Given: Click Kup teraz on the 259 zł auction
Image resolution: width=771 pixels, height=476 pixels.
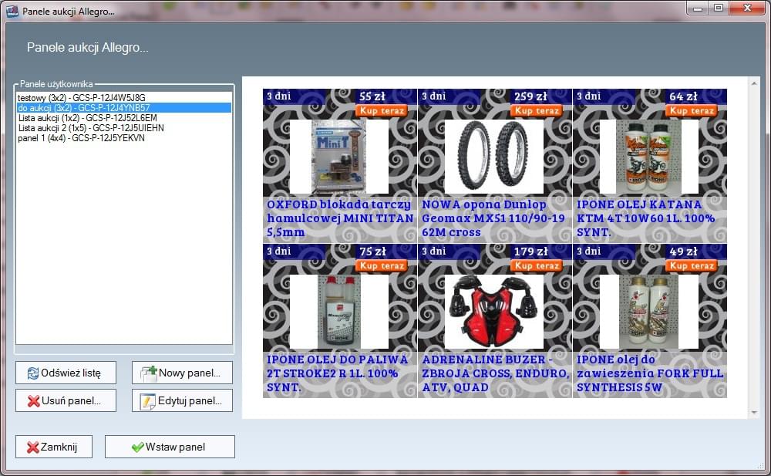Looking at the screenshot, I should point(537,111).
